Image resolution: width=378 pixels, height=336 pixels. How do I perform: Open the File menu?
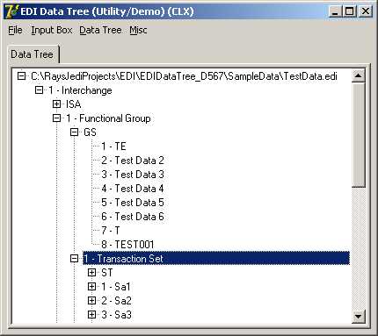tap(15, 30)
